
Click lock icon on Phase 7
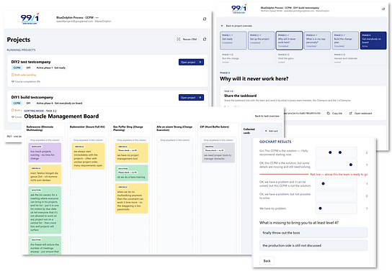[232, 55]
